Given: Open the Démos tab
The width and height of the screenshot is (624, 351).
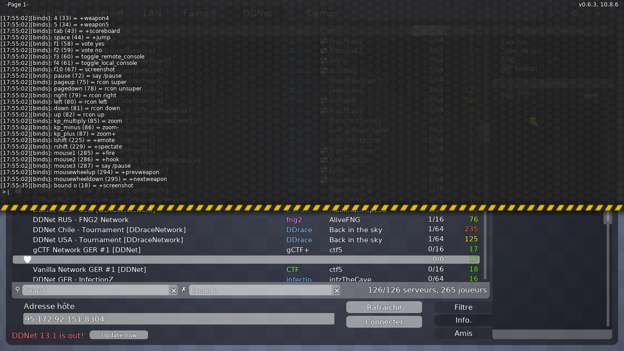Looking at the screenshot, I should pyautogui.click(x=322, y=13).
